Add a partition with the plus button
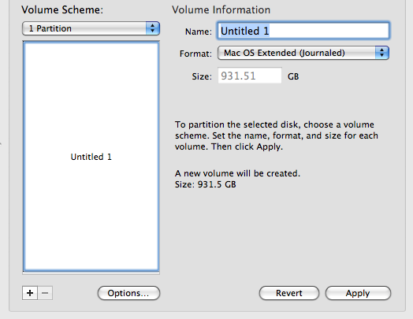 click(30, 293)
